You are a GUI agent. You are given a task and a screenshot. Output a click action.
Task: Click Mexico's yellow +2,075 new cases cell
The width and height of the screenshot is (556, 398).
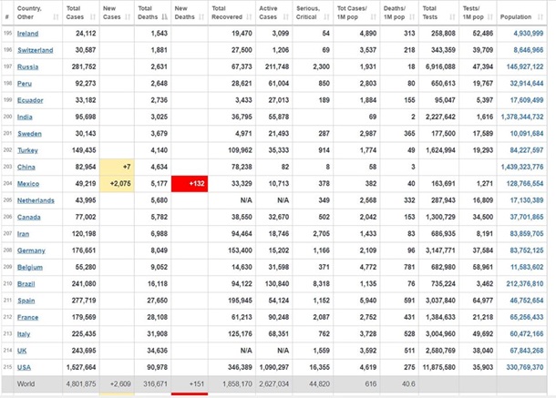115,183
